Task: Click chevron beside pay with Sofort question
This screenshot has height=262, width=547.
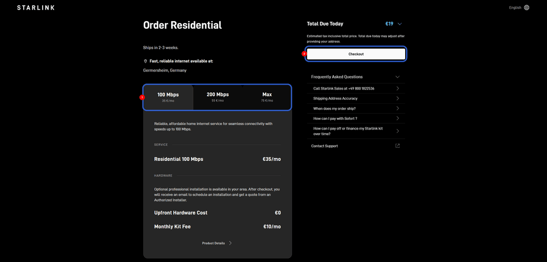Action: (x=398, y=118)
